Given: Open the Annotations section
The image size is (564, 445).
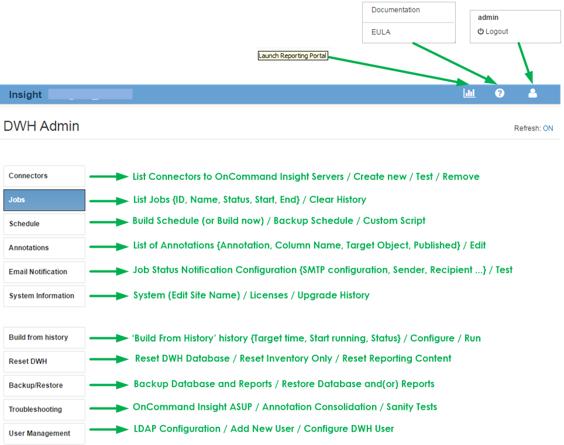Looking at the screenshot, I should tap(44, 248).
